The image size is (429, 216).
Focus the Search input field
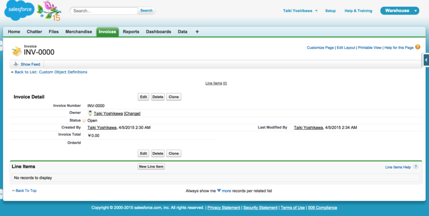pyautogui.click(x=104, y=11)
